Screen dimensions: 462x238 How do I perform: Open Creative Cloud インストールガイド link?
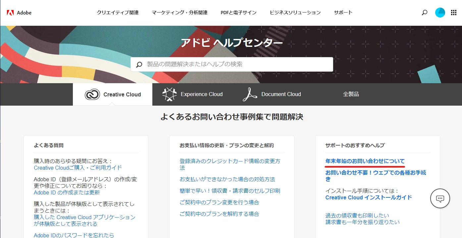pos(369,197)
